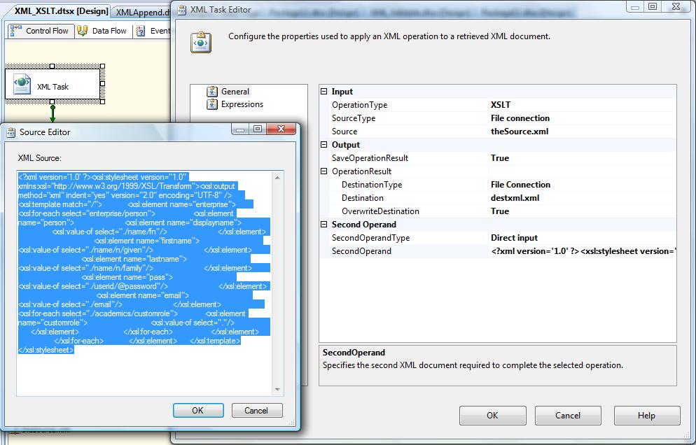Collapse the OperationResult property group

(x=324, y=171)
